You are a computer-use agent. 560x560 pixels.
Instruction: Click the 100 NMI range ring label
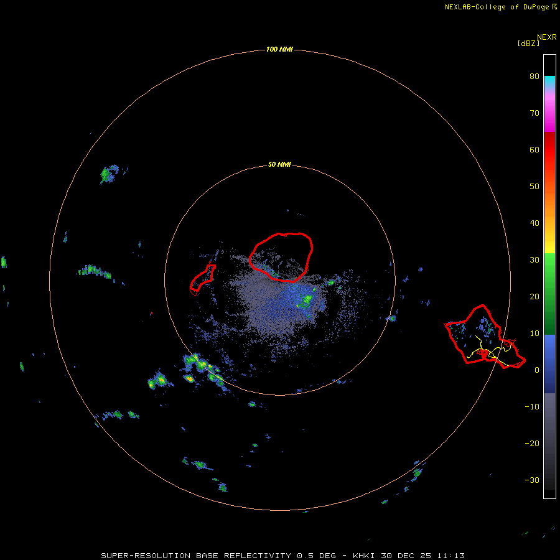pyautogui.click(x=279, y=49)
